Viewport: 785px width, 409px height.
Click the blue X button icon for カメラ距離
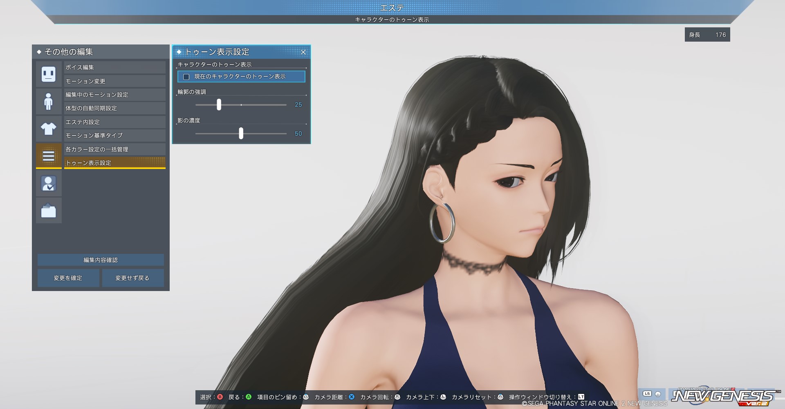352,397
